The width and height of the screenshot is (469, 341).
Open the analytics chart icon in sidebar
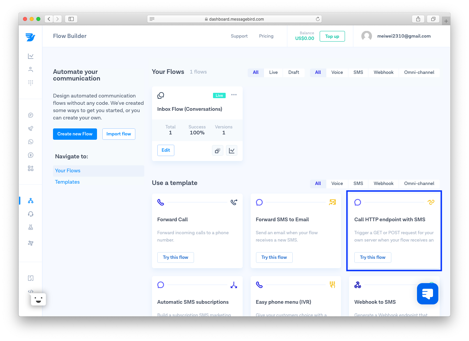[x=31, y=56]
